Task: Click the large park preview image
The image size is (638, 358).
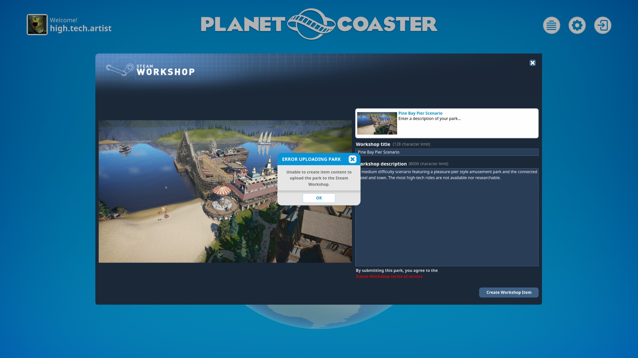Action: pos(225,191)
